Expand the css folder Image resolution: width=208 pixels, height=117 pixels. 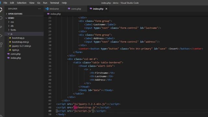pyautogui.click(x=24, y=22)
